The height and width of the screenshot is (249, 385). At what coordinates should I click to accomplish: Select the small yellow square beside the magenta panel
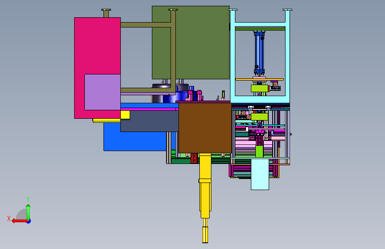tap(125, 115)
